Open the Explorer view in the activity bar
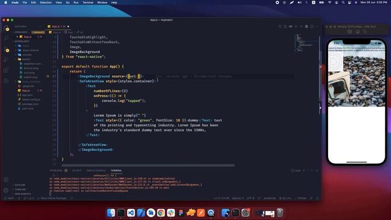 (6, 29)
